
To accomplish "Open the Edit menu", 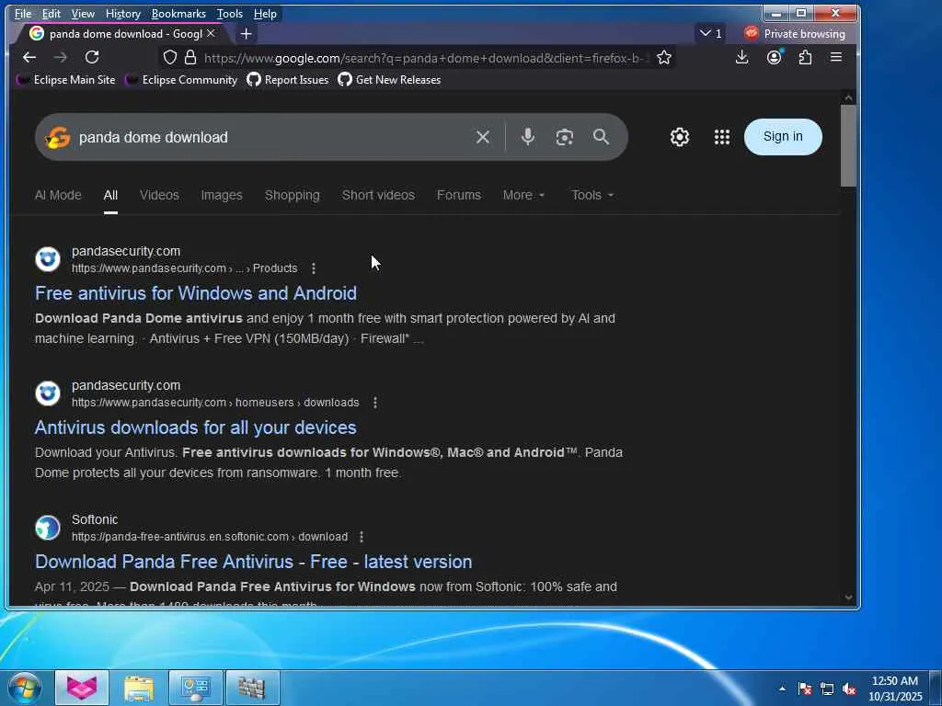I will [52, 13].
